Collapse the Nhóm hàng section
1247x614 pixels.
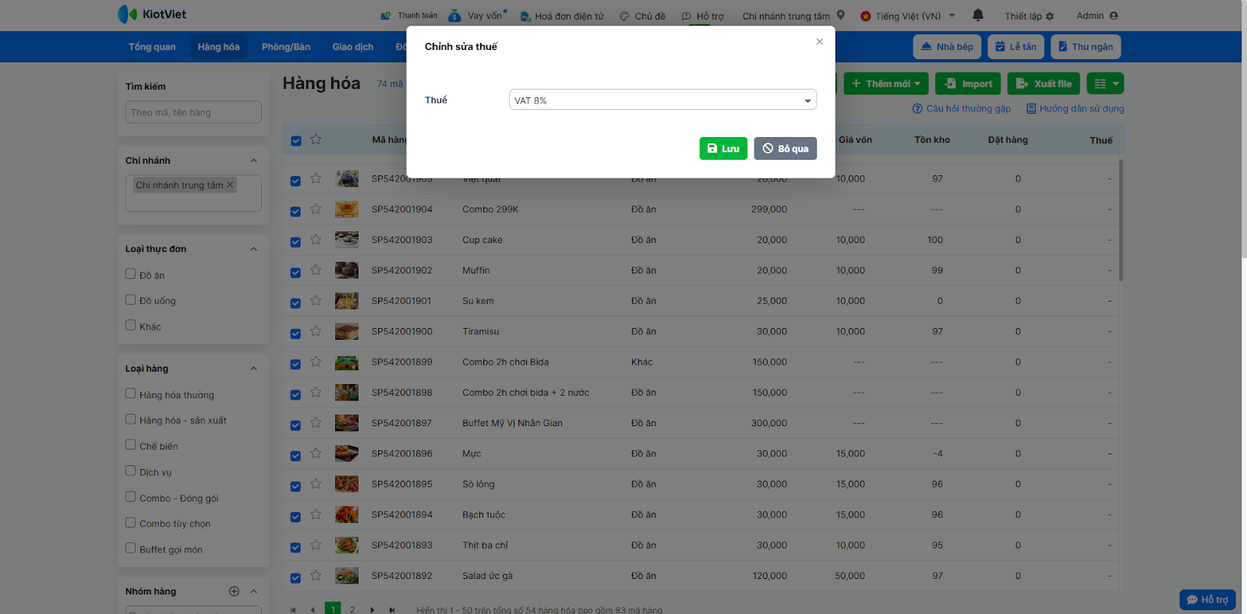253,591
